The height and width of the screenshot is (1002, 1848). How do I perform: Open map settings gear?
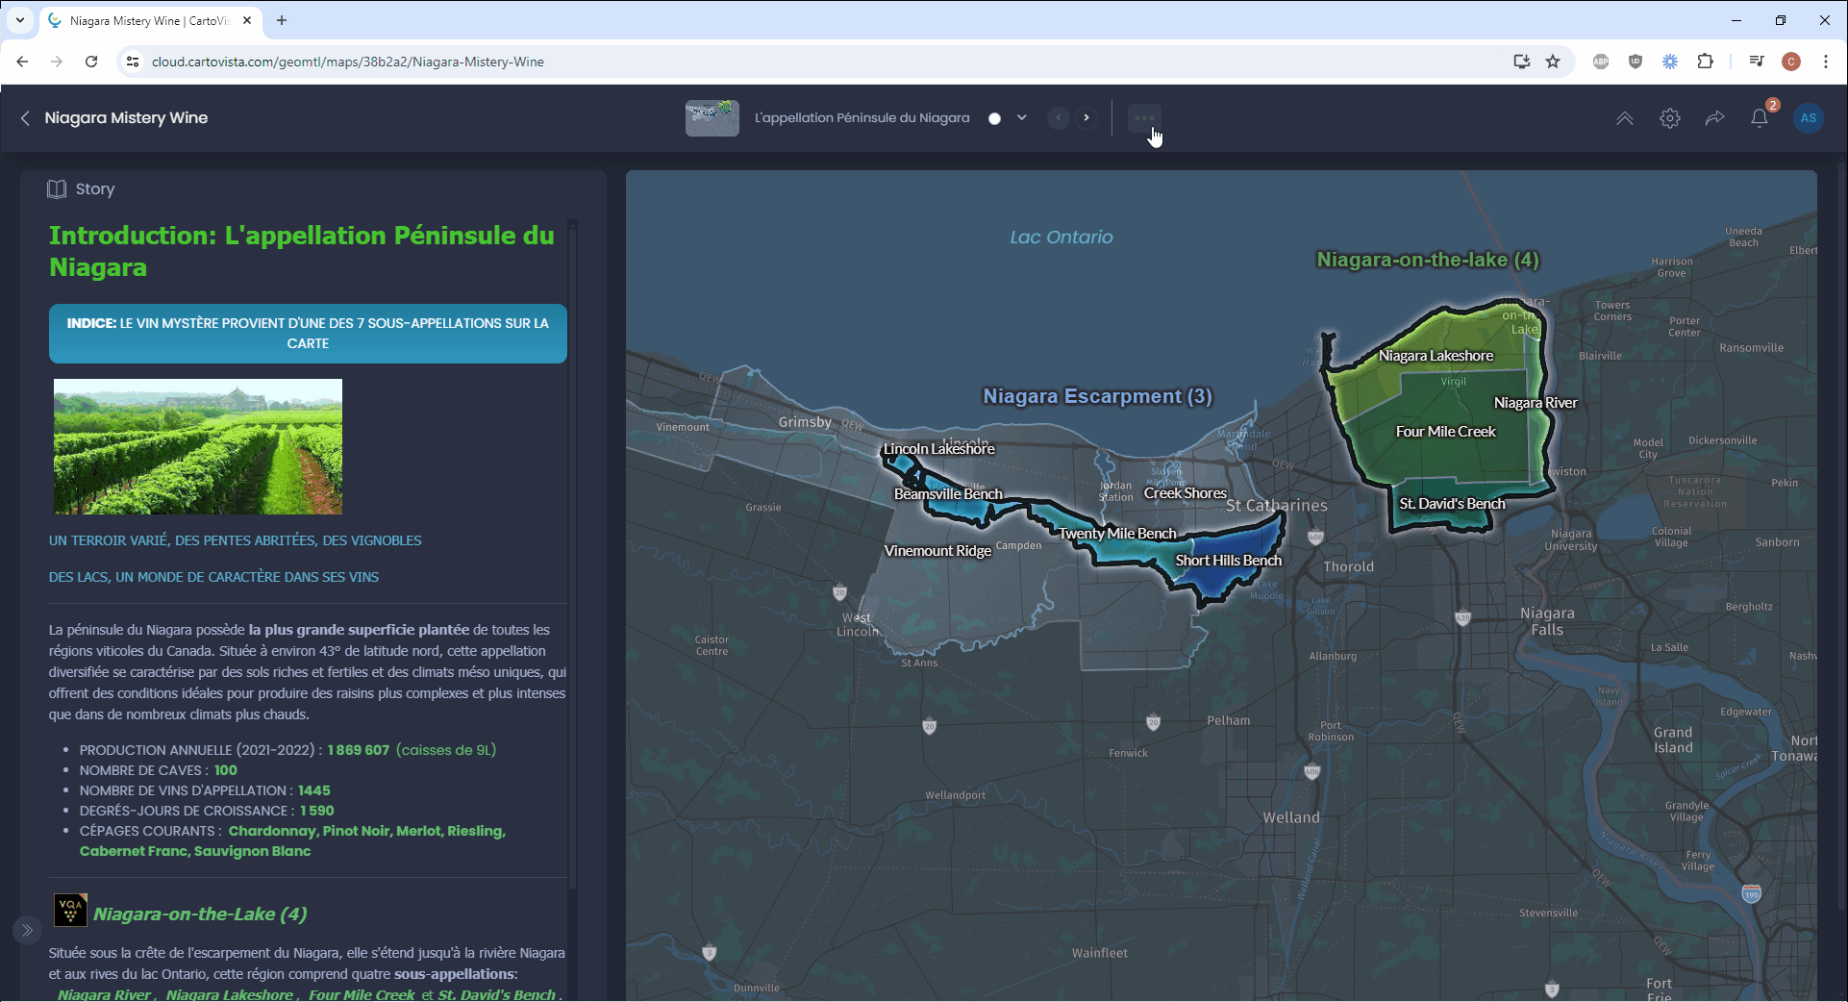pos(1670,118)
